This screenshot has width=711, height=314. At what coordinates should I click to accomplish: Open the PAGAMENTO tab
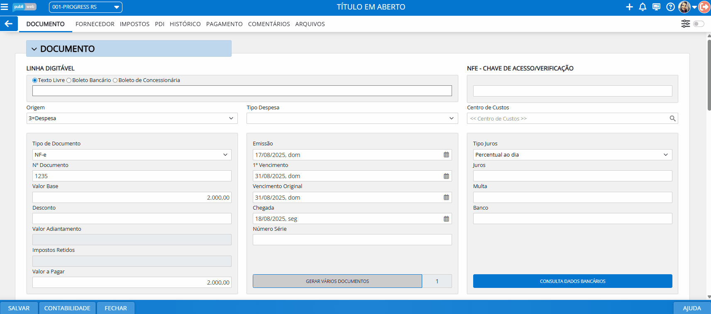click(x=224, y=24)
